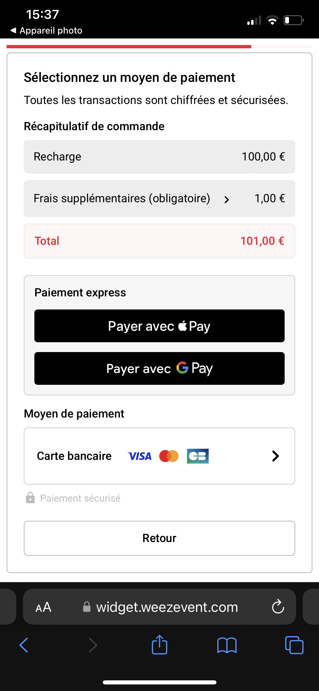Pay with Apple Pay
The width and height of the screenshot is (319, 691).
159,326
